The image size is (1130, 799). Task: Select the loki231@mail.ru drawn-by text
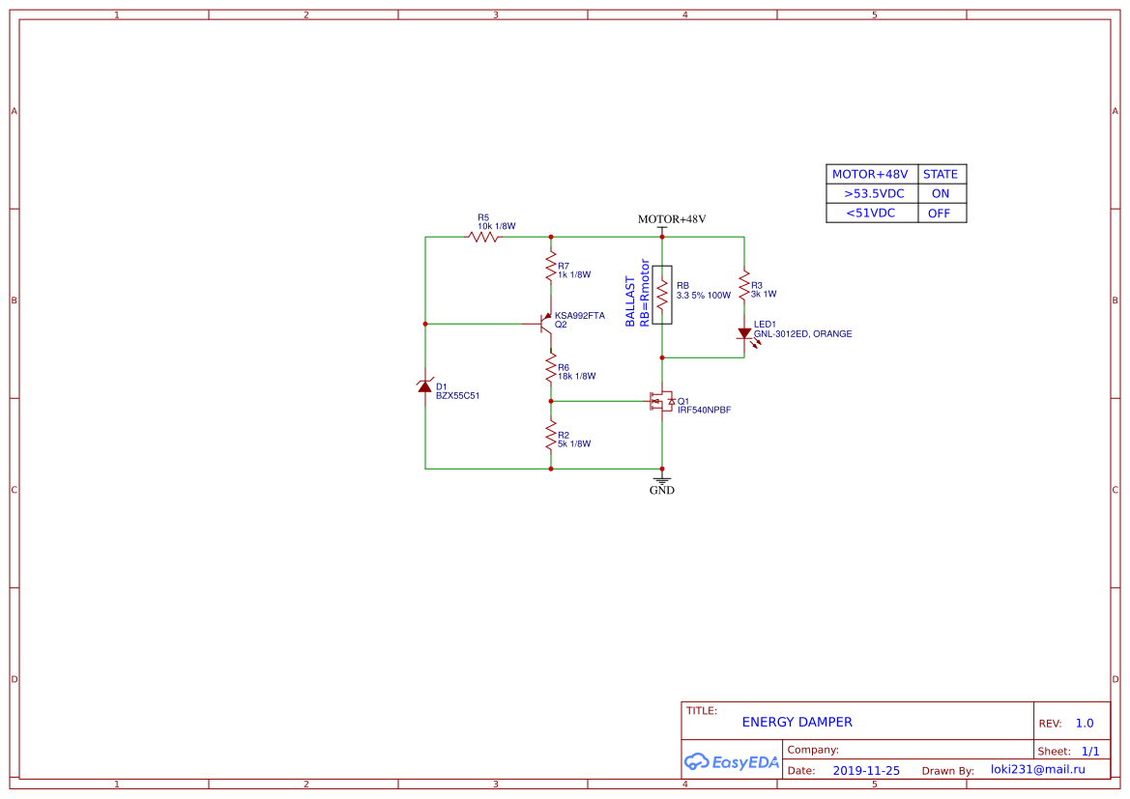[1038, 770]
